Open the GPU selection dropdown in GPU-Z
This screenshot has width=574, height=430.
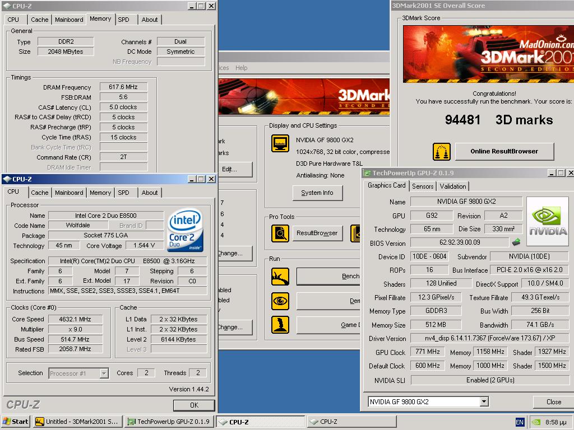pos(484,402)
